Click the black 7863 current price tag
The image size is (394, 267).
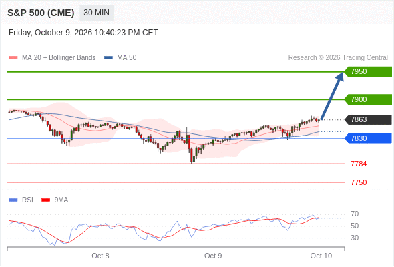coord(368,119)
